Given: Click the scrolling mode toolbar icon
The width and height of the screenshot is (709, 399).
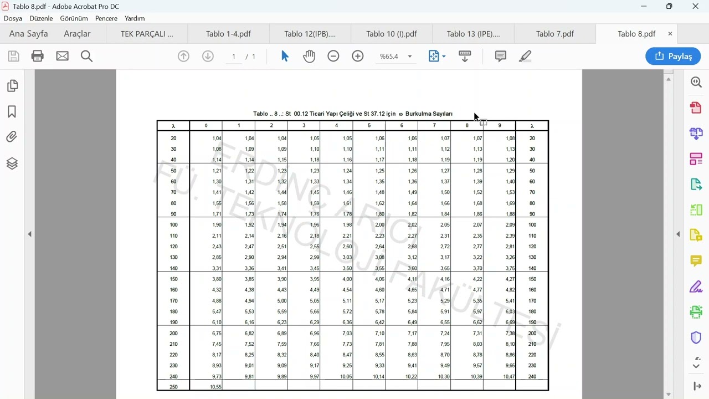Looking at the screenshot, I should coord(465,56).
